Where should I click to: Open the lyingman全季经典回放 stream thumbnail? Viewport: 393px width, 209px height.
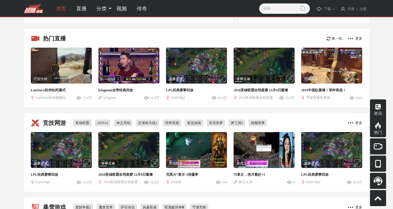pyautogui.click(x=129, y=65)
